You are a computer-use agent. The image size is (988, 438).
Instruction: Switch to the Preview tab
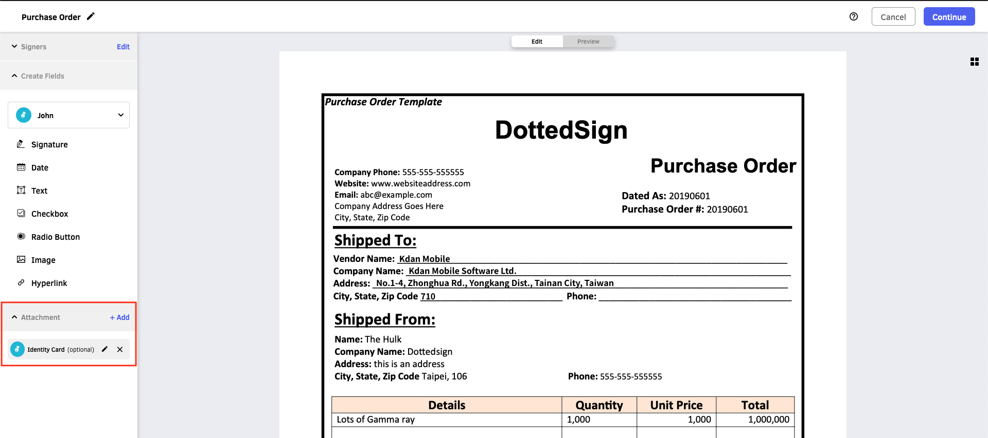tap(588, 42)
